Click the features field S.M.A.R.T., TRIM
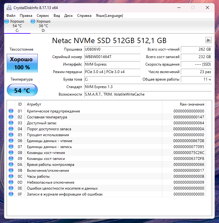Image resolution: width=219 pixels, height=223 pixels. pos(148,94)
